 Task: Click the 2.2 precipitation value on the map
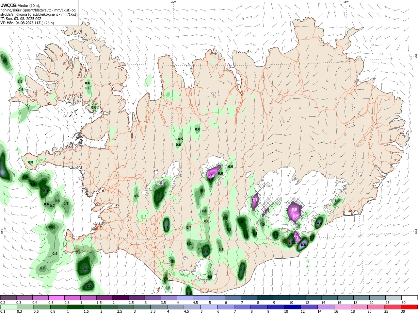tap(160, 198)
